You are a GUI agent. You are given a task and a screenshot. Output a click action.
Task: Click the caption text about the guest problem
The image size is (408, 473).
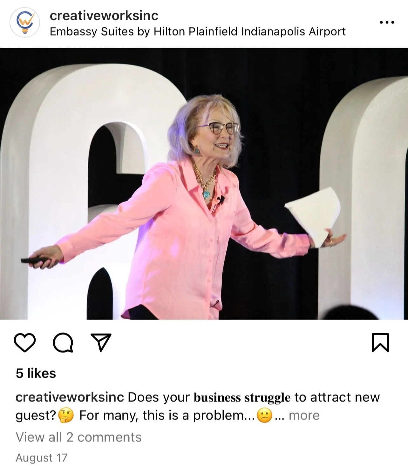(x=167, y=415)
